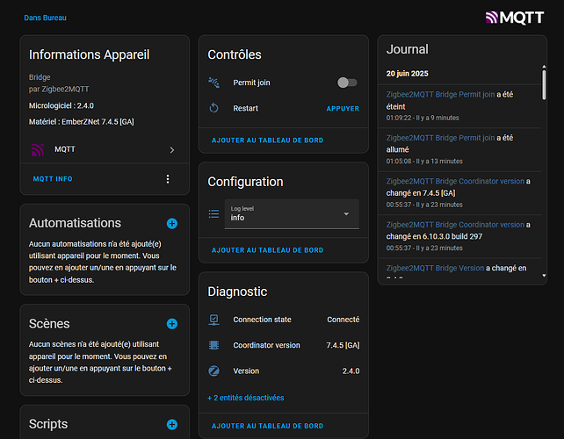Click the Zigbee2MQTT Version icon
Image resolution: width=564 pixels, height=439 pixels.
213,371
